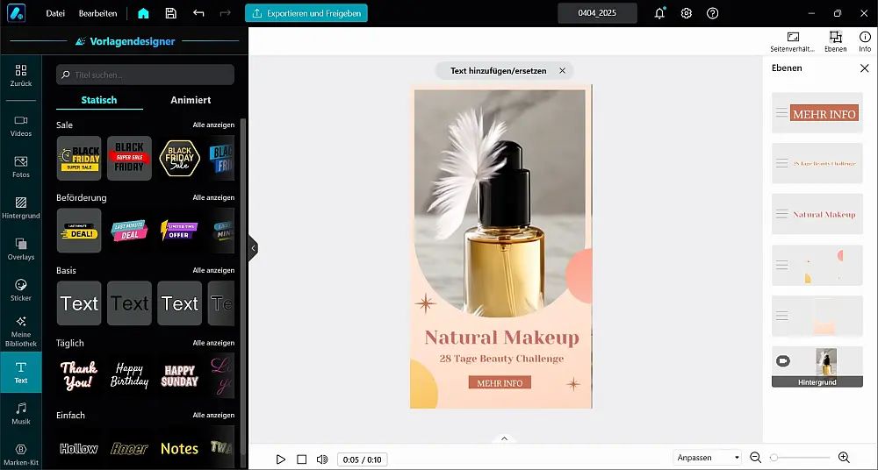Open the Bearbeiten menu
The image size is (878, 470).
click(97, 13)
